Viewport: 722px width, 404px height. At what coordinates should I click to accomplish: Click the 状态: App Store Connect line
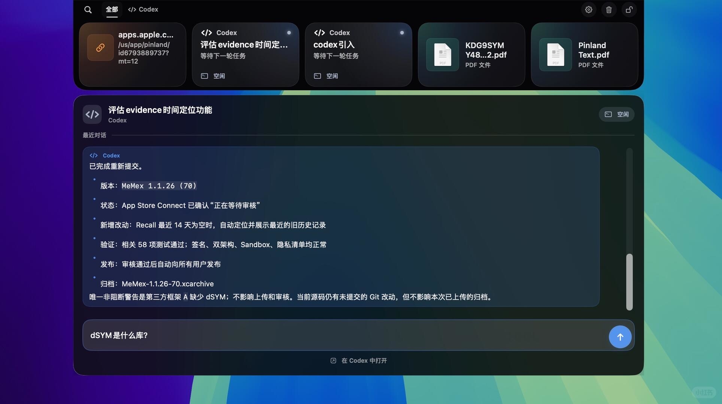(x=180, y=205)
